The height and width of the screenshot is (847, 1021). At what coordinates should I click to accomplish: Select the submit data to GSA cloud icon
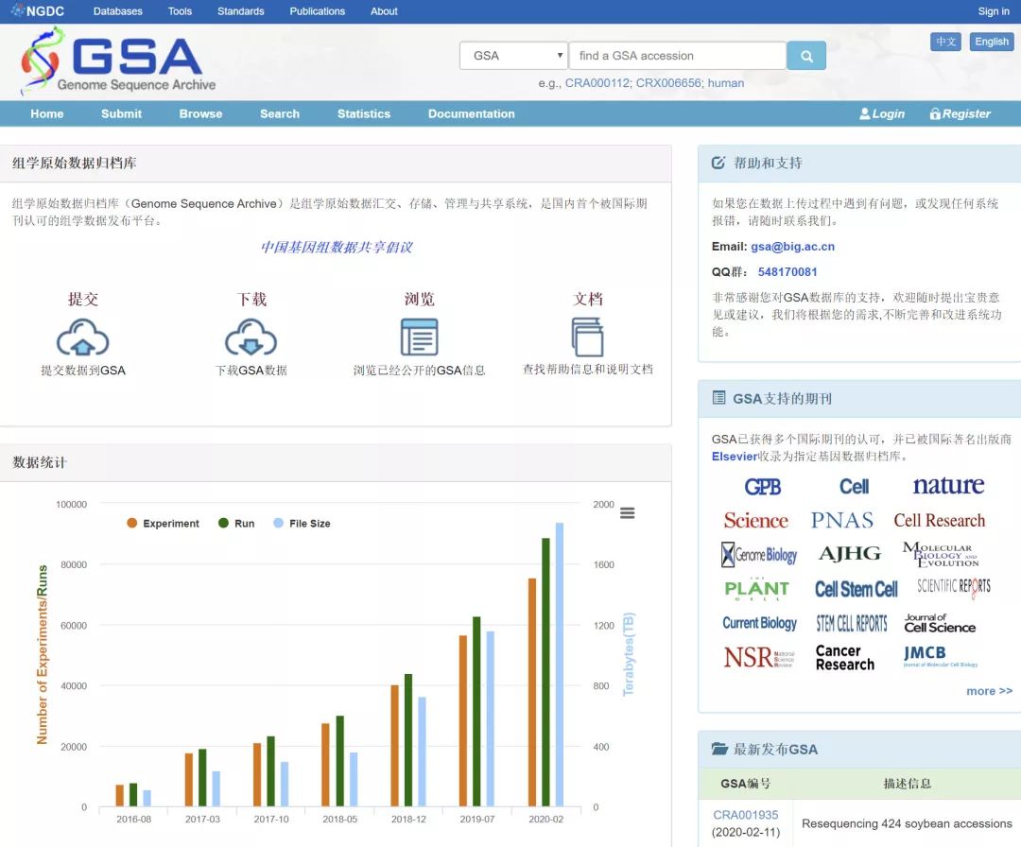point(84,337)
